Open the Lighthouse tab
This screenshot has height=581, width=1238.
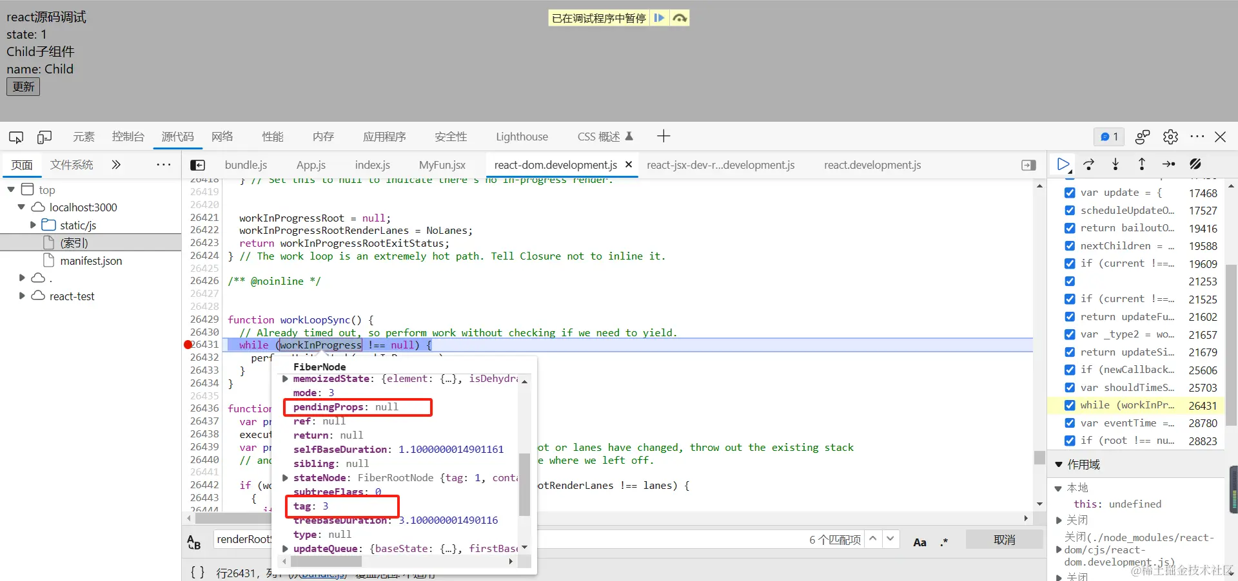[x=522, y=137]
